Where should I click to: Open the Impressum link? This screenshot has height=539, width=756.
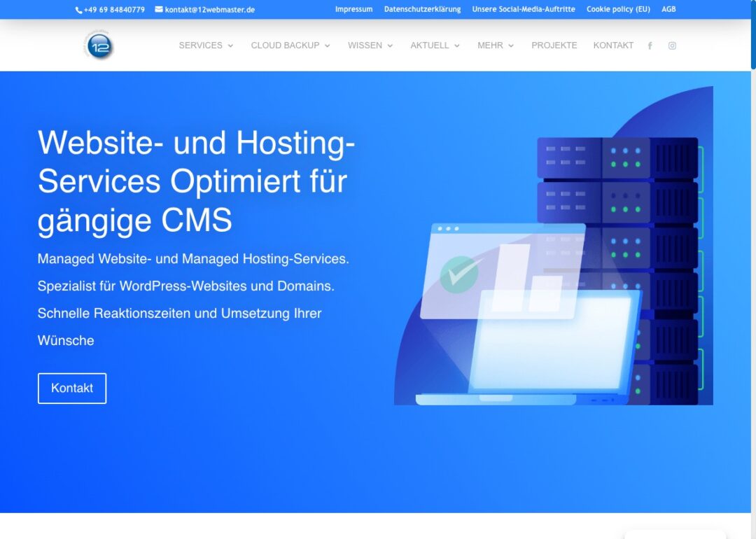(x=353, y=10)
